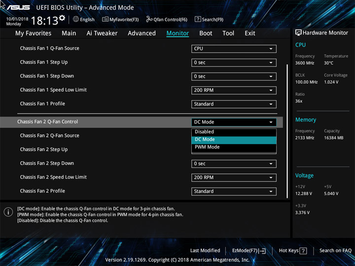Click the Ratio value 36x
355x266 pixels.
click(299, 101)
